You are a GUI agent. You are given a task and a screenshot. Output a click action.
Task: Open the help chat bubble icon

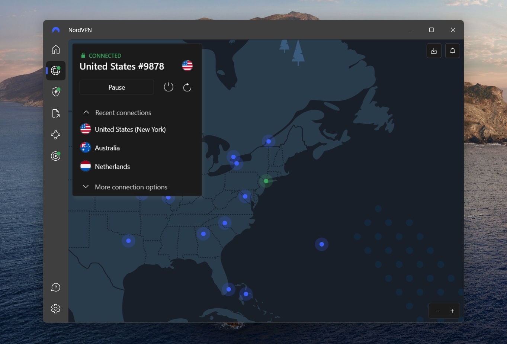tap(55, 287)
